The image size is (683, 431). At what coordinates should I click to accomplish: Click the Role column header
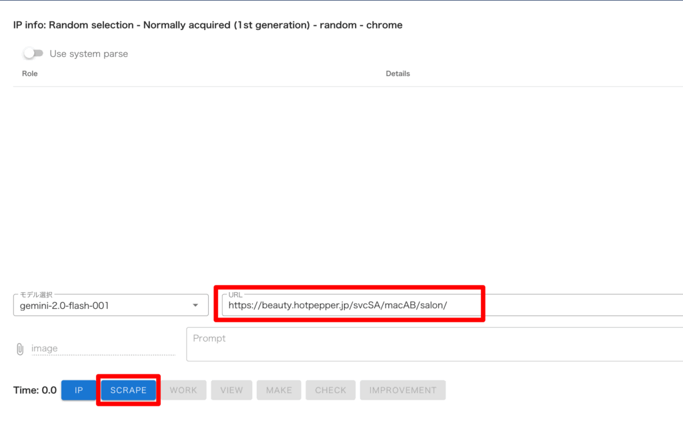pyautogui.click(x=30, y=73)
